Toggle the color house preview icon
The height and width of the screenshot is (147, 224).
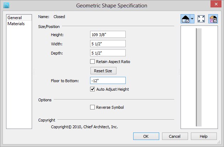213,19
